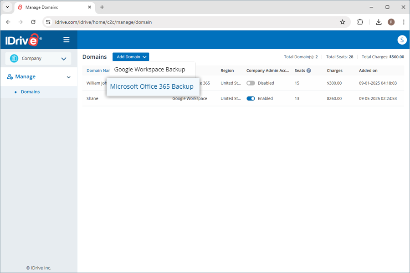This screenshot has height=273, width=410.
Task: Bookmark this page with star icon
Action: [x=342, y=22]
